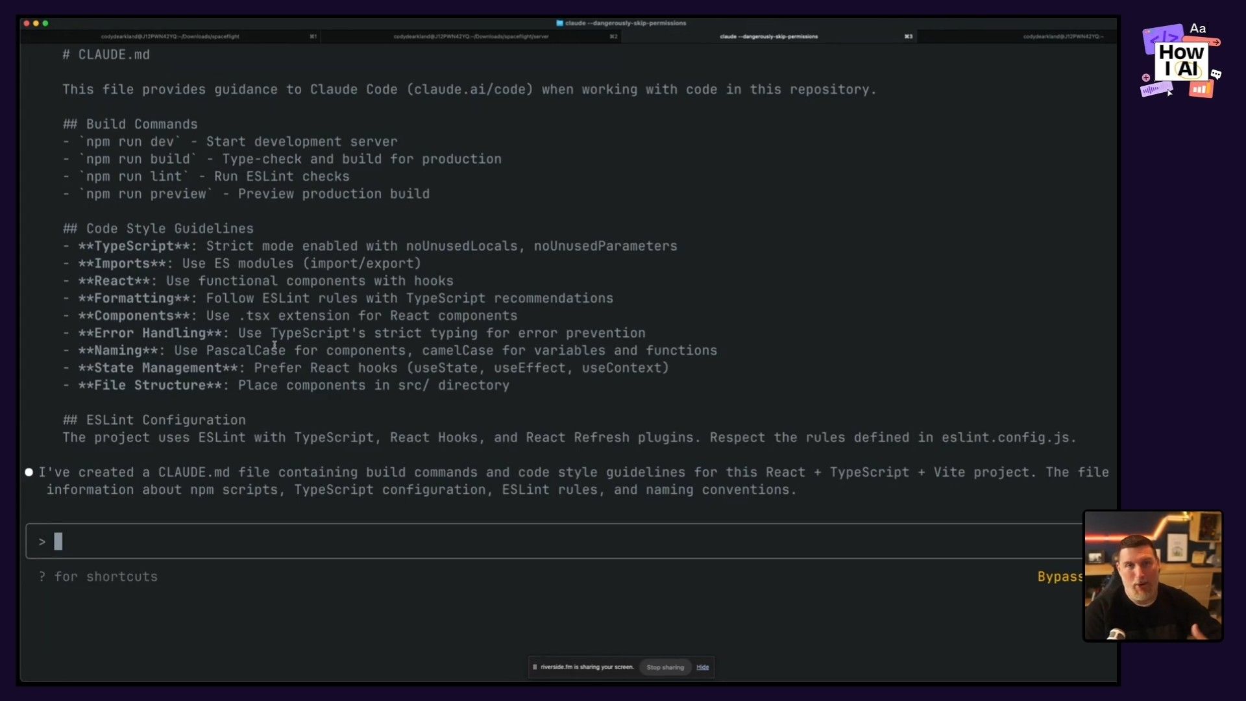
Task: Click the **Imports** ES modules line
Action: click(x=242, y=264)
